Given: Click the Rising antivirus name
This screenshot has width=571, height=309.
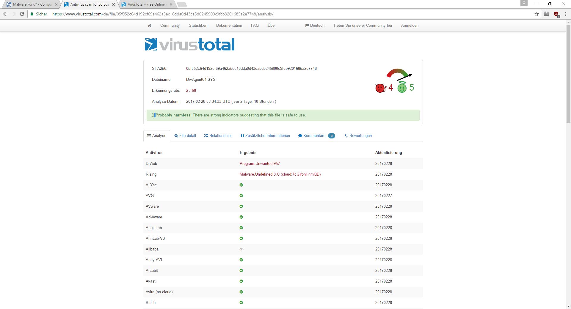Looking at the screenshot, I should click(x=151, y=174).
